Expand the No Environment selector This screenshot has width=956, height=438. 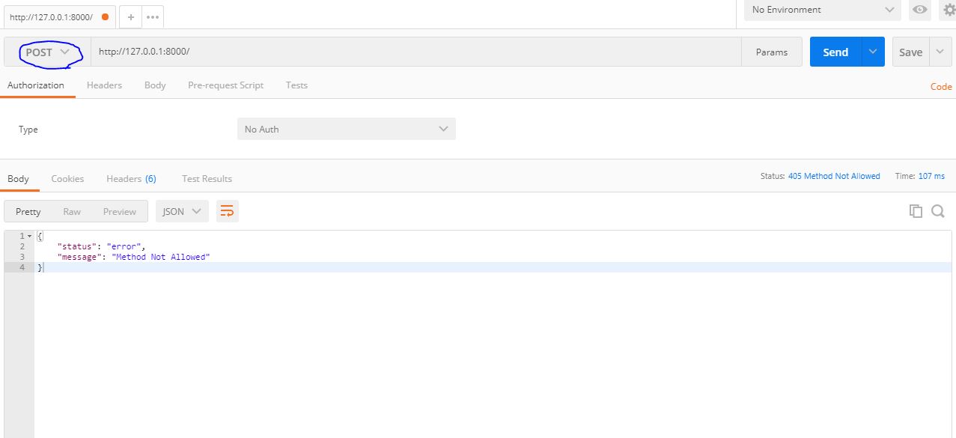[822, 10]
